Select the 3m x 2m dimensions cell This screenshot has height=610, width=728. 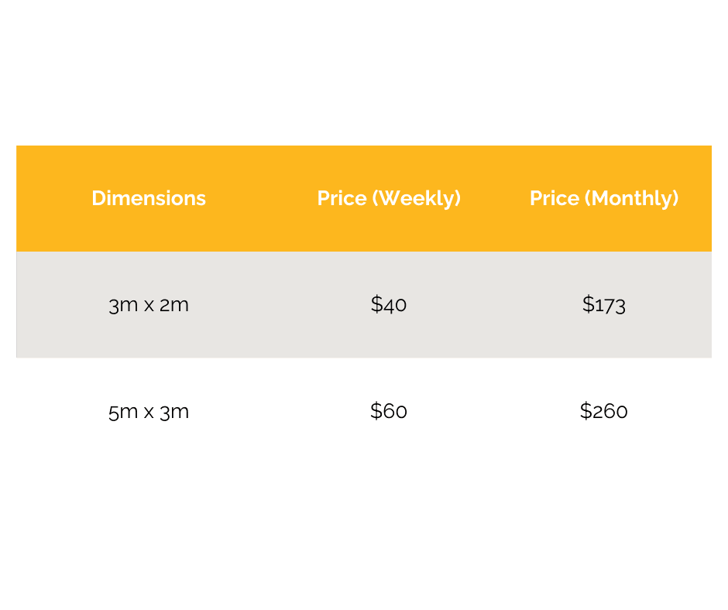click(x=149, y=304)
